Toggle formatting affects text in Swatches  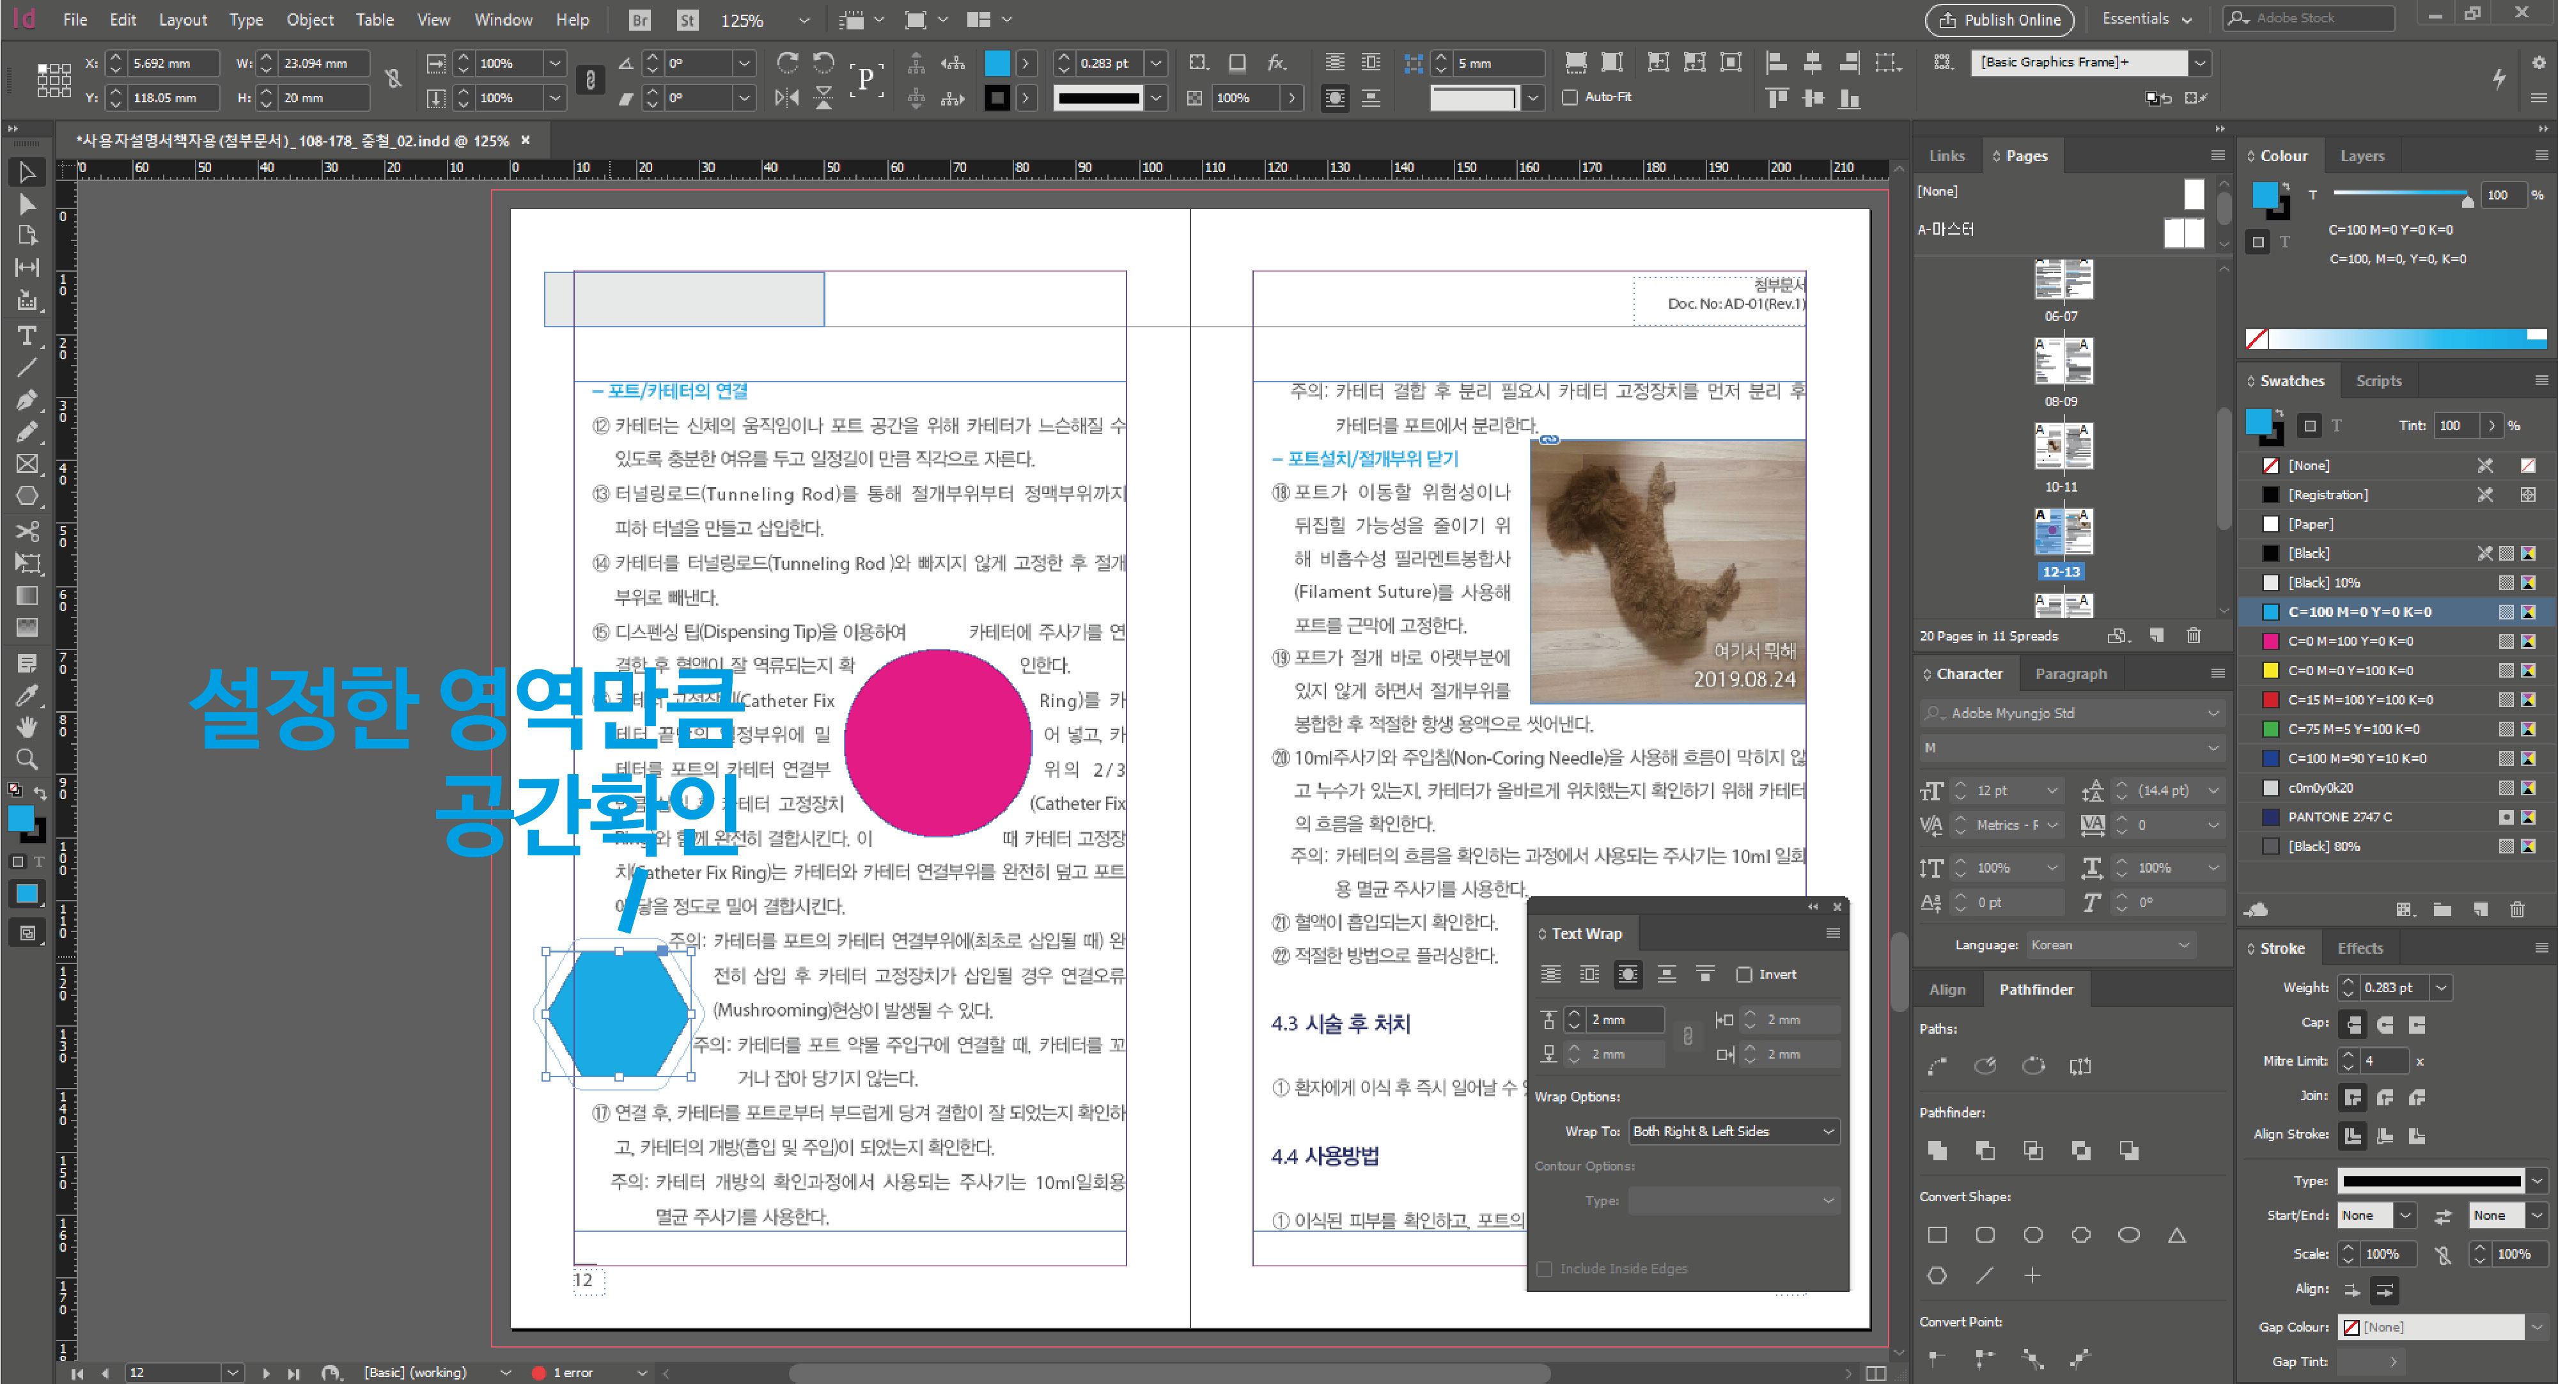pyautogui.click(x=2337, y=425)
